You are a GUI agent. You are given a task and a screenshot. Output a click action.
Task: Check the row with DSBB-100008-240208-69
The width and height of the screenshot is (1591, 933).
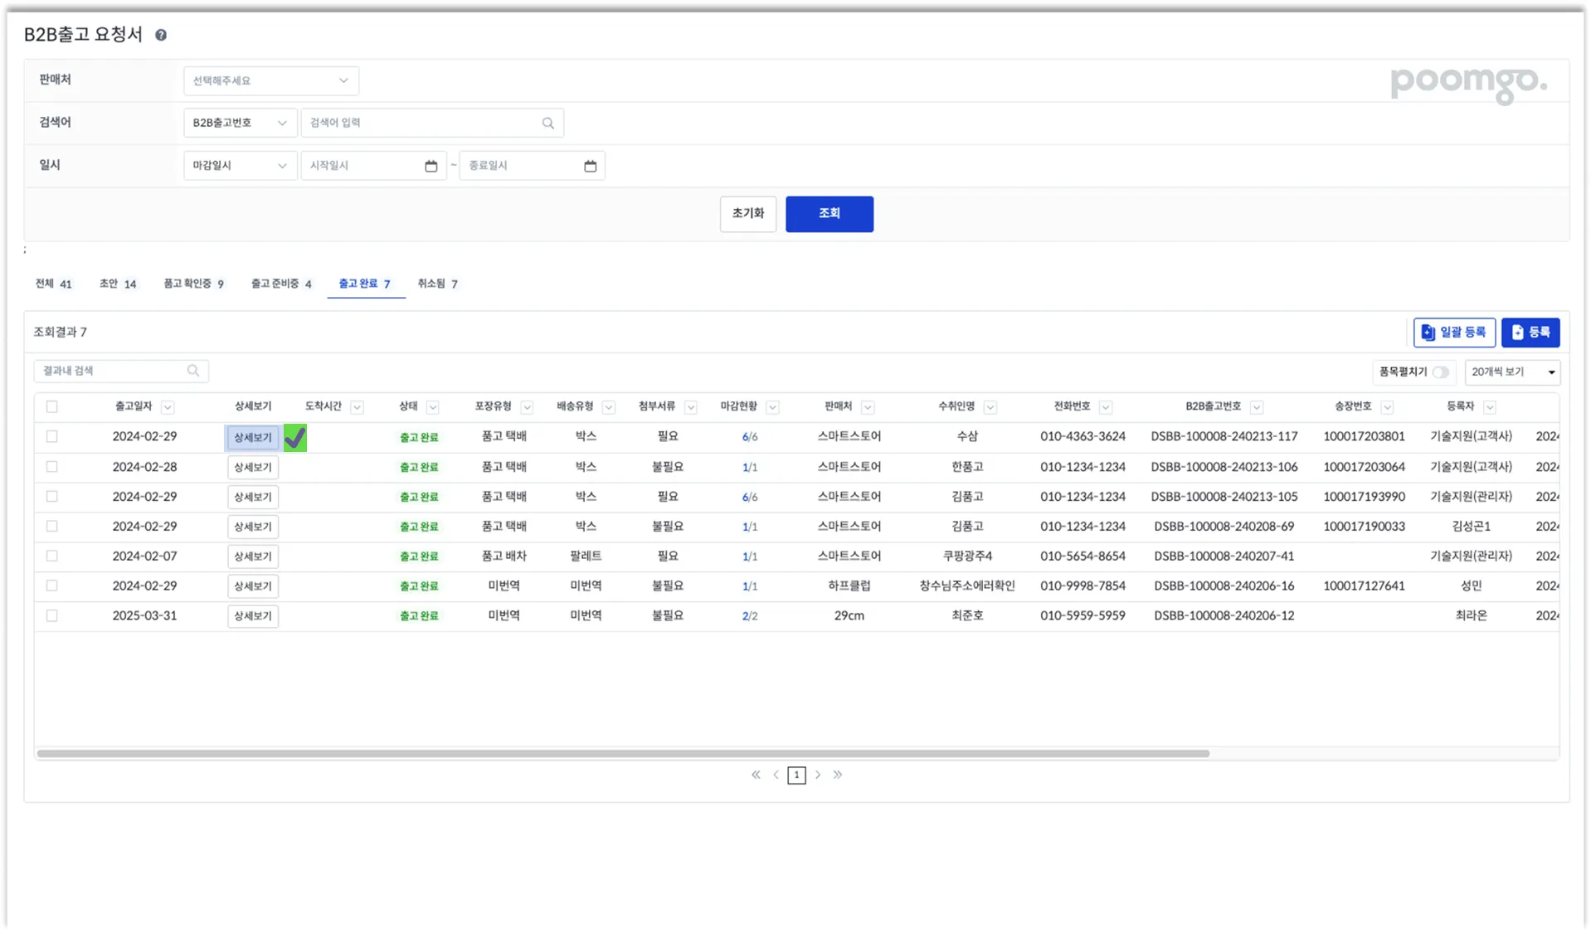(x=52, y=526)
